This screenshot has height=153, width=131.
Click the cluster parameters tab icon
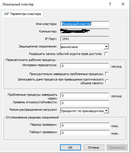pos(6,14)
